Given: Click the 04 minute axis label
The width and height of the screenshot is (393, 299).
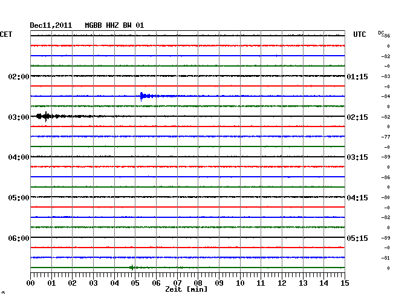Looking at the screenshot, I should pyautogui.click(x=114, y=283).
